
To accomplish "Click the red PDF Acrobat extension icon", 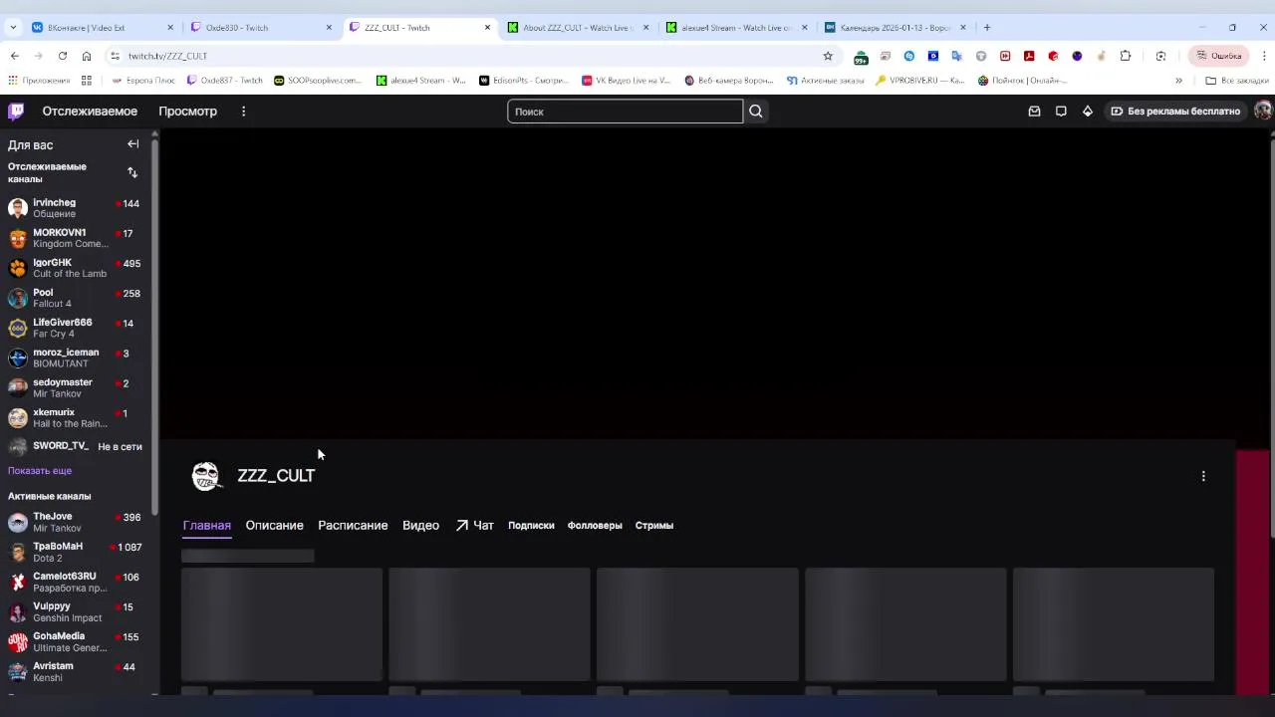I will coord(1029,56).
